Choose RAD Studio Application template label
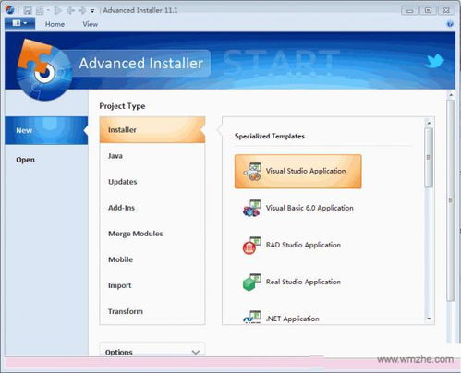Screen dimensions: 461x373 click(x=303, y=245)
